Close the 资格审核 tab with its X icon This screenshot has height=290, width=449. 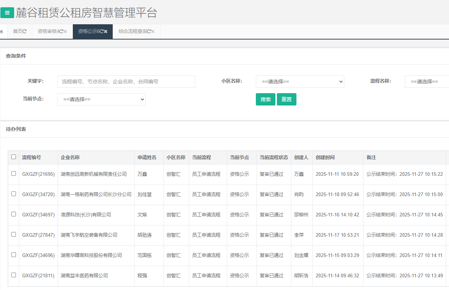(65, 32)
